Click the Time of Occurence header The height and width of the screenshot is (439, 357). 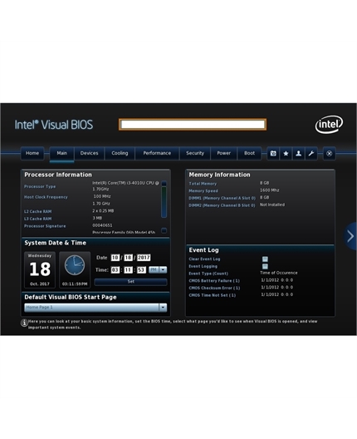279,273
